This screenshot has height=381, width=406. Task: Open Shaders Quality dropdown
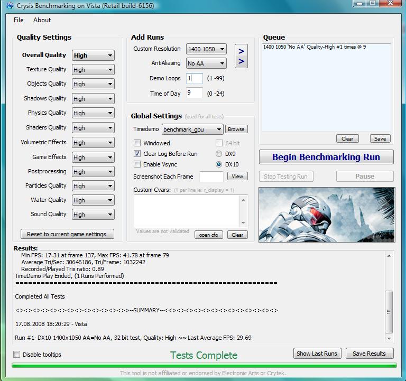click(x=93, y=127)
